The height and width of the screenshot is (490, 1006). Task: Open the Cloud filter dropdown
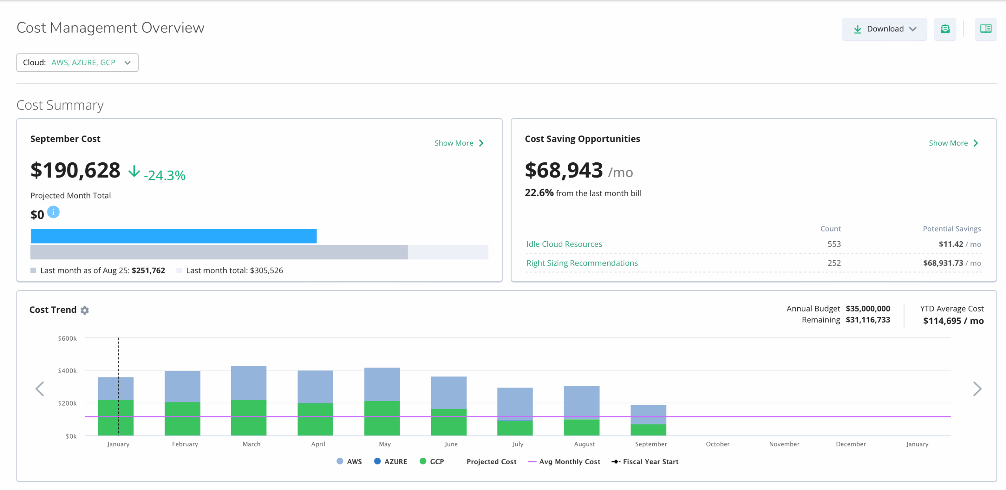[x=77, y=62]
